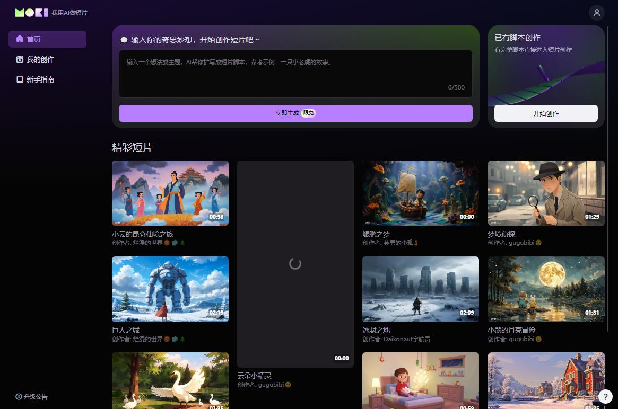
Task: Click the 新手指南 book icon
Action: pyautogui.click(x=20, y=79)
